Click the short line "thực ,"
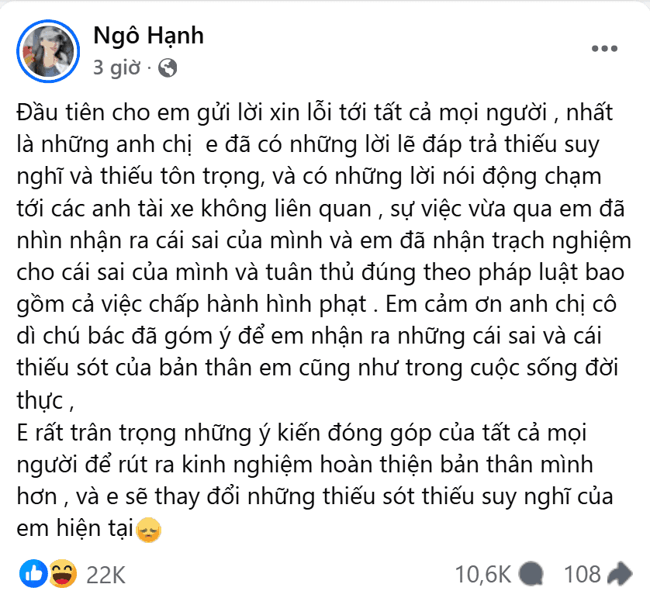Viewport: 650px width, 598px height. pos(50,403)
